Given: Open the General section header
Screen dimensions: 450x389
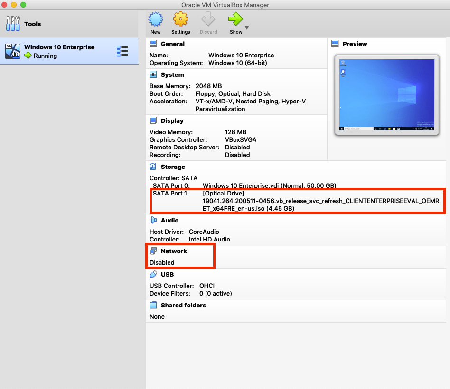Looking at the screenshot, I should [x=173, y=44].
